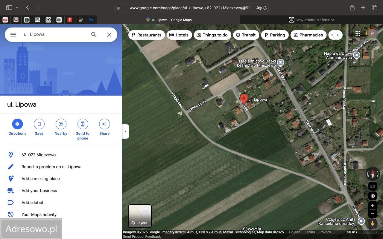Center map on your current location
This screenshot has height=239, width=383.
373,196
